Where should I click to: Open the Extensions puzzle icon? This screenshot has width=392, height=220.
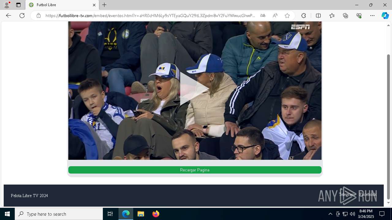[303, 16]
